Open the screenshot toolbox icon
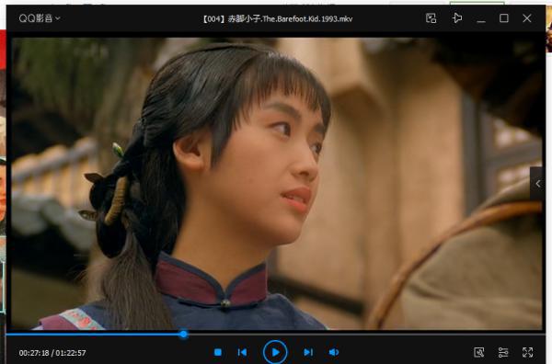Image resolution: width=552 pixels, height=364 pixels. pos(478,352)
